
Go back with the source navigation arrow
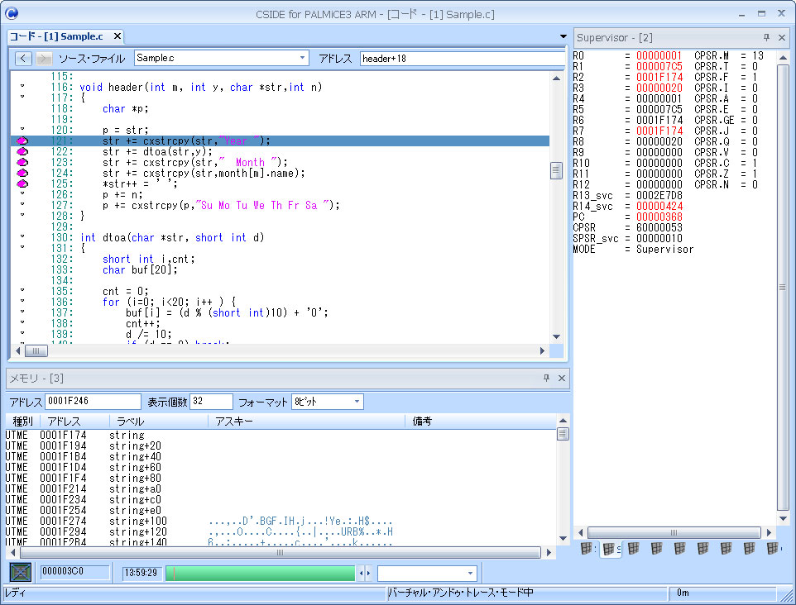(23, 59)
